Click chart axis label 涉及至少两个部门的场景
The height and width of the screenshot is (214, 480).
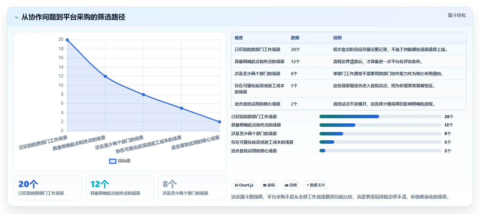click(119, 143)
